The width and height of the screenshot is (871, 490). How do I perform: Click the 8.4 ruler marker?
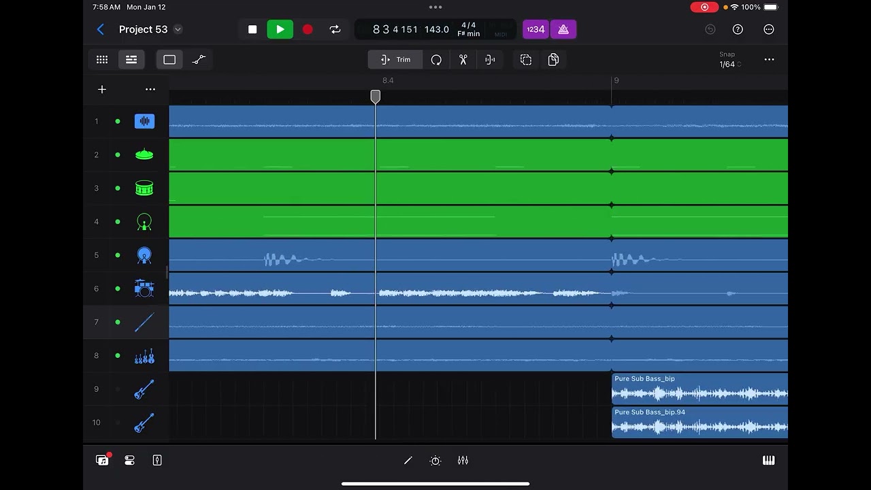coord(388,80)
